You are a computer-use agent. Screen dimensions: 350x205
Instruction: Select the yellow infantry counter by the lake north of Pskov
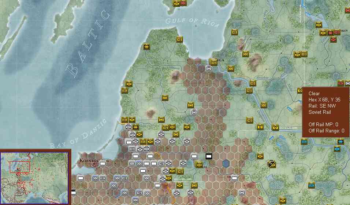point(319,25)
